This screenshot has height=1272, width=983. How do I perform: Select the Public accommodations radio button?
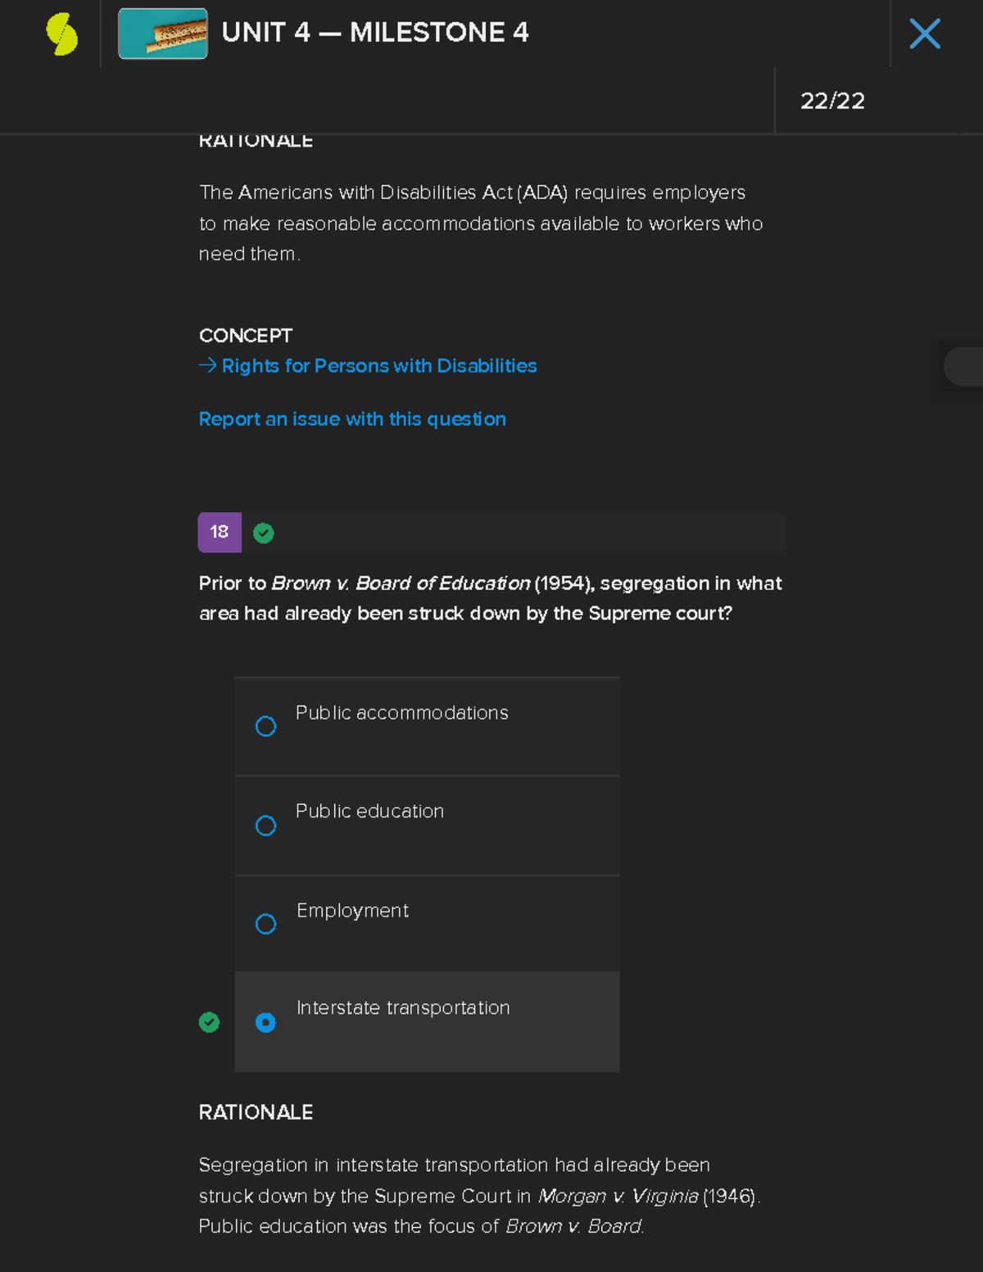(265, 727)
